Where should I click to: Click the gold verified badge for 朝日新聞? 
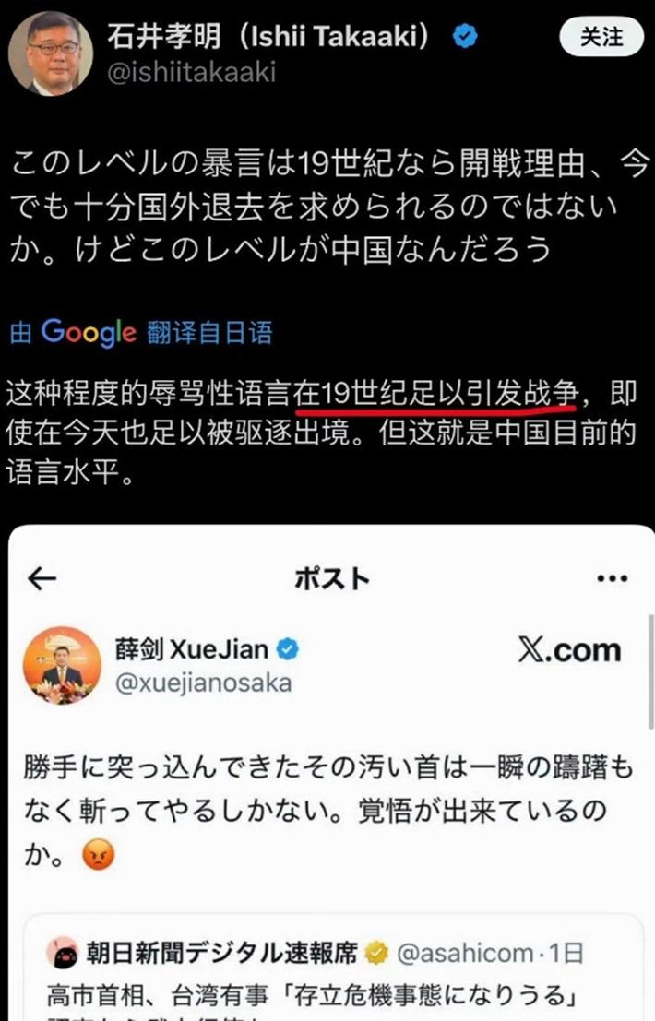[x=376, y=954]
